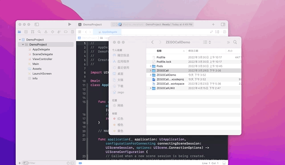The width and height of the screenshot is (285, 165).
Task: Open Finder search
Action: [x=235, y=42]
